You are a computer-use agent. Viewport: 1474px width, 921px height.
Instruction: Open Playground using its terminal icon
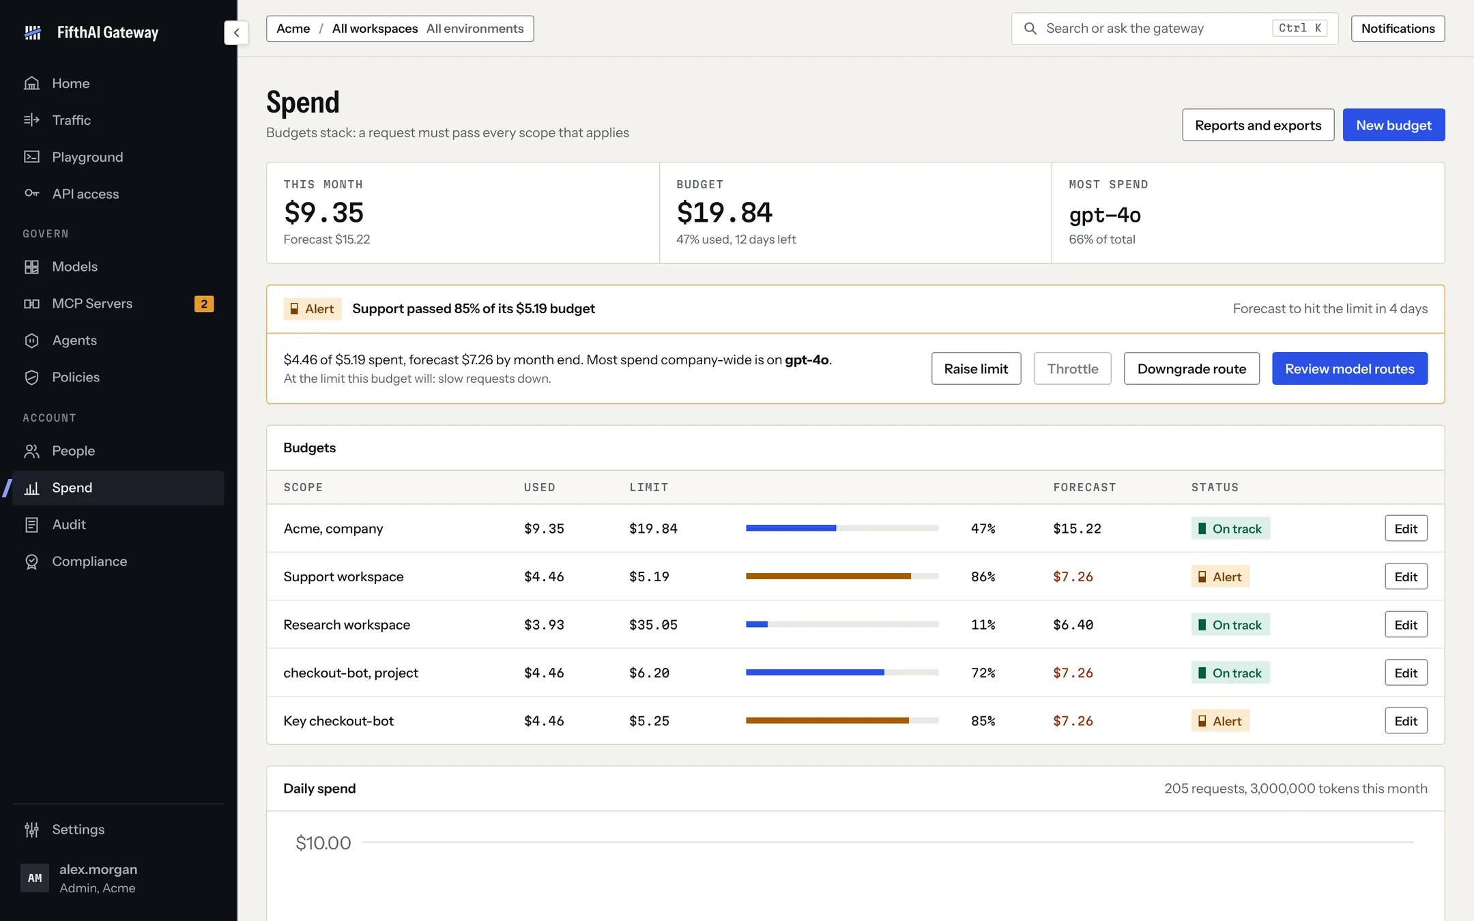[31, 157]
